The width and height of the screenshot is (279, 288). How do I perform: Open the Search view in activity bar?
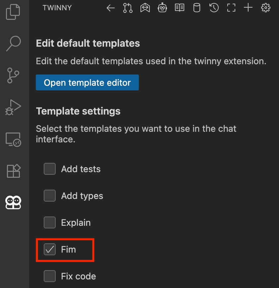[13, 43]
